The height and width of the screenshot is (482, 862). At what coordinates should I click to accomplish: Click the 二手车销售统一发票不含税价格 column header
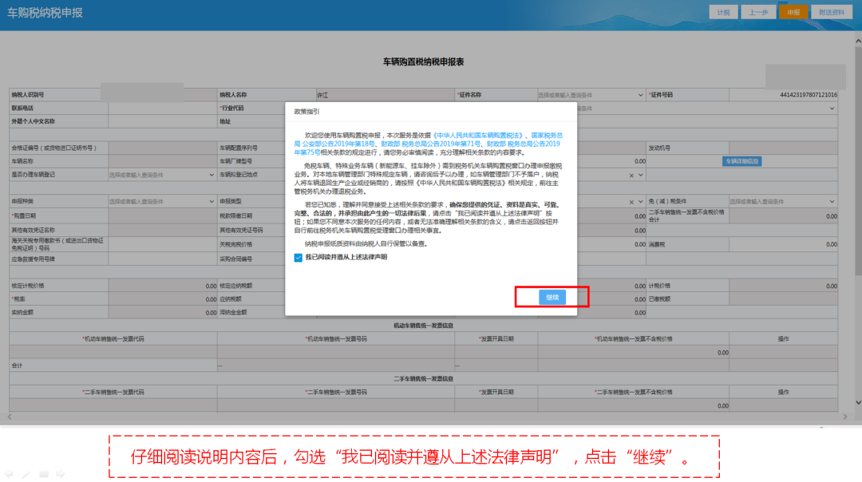point(633,393)
